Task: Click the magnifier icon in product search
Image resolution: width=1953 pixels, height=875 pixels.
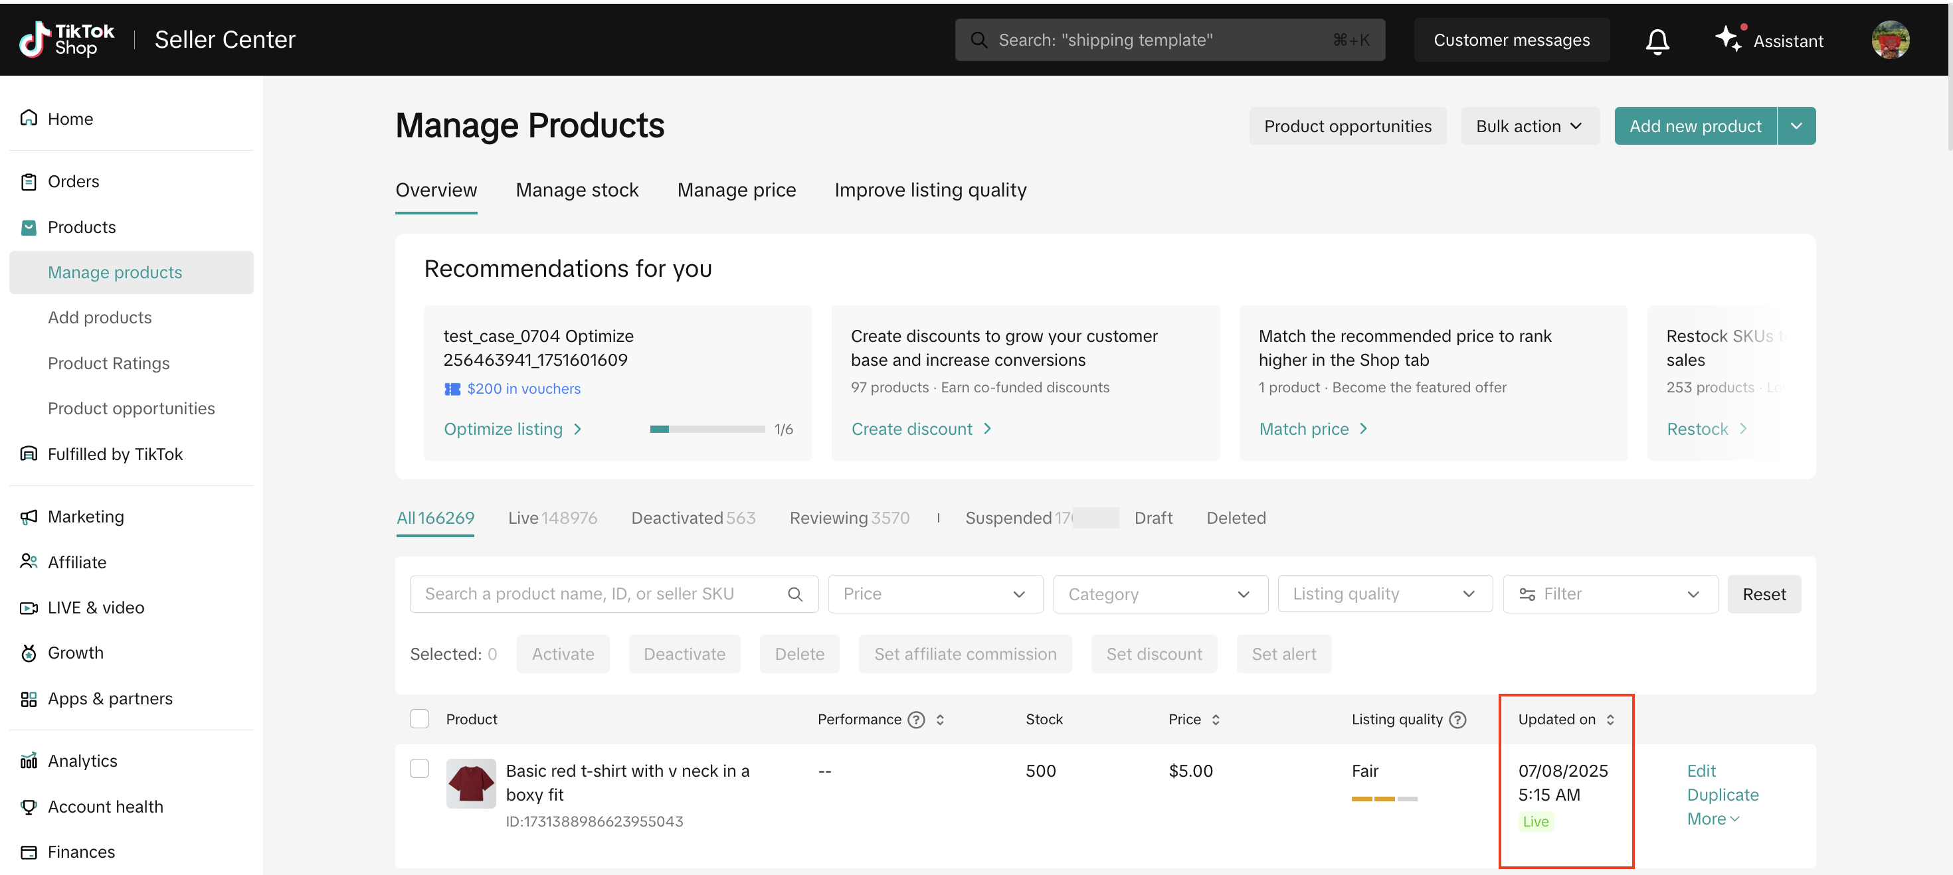Action: (x=794, y=594)
